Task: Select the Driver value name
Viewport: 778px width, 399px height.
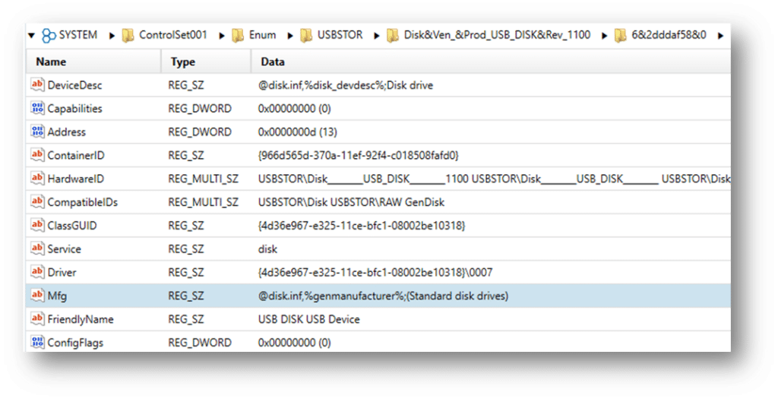Action: (62, 272)
